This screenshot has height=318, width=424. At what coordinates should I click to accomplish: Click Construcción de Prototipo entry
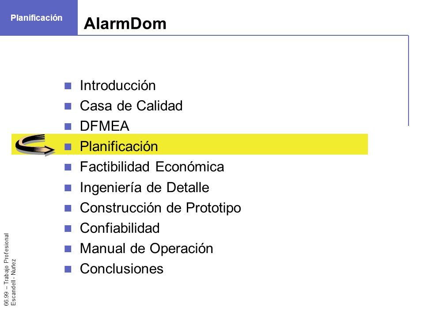pos(160,208)
